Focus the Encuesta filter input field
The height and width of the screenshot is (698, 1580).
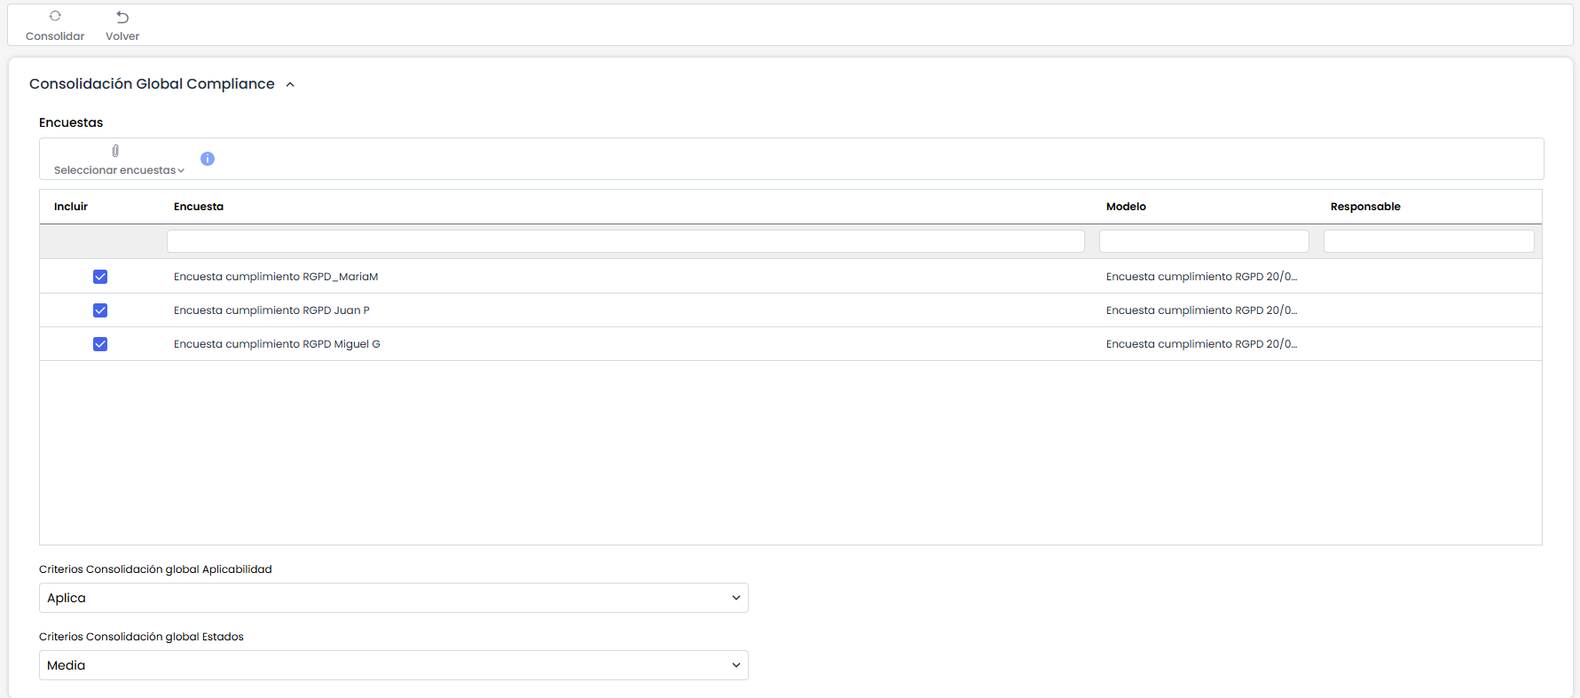click(625, 241)
